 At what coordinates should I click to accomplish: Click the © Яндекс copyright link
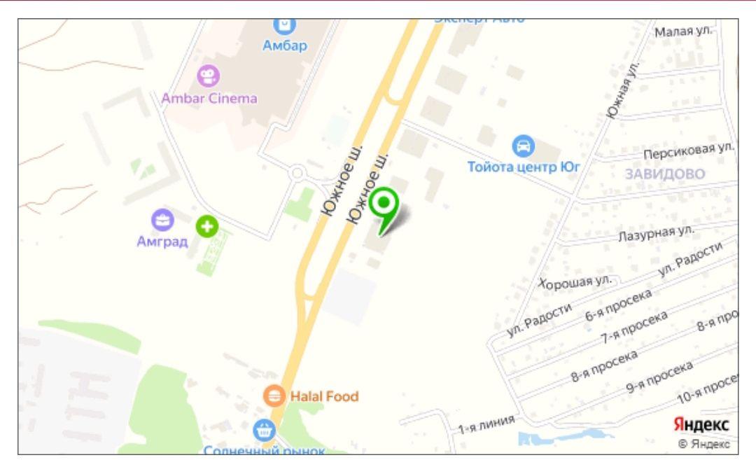(x=704, y=444)
